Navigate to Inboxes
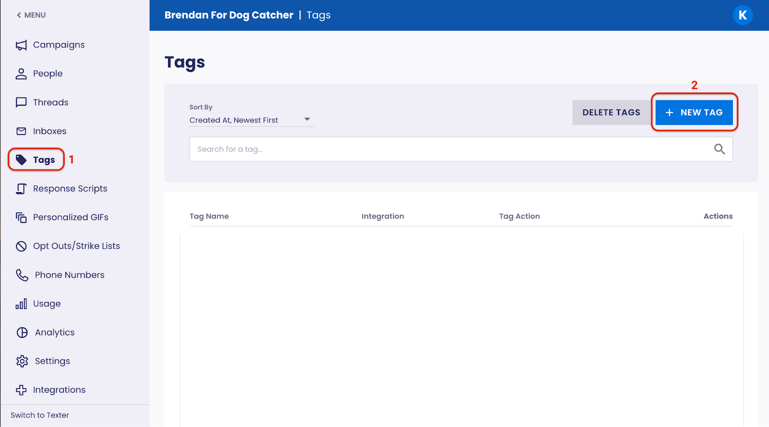This screenshot has width=769, height=427. (x=50, y=131)
